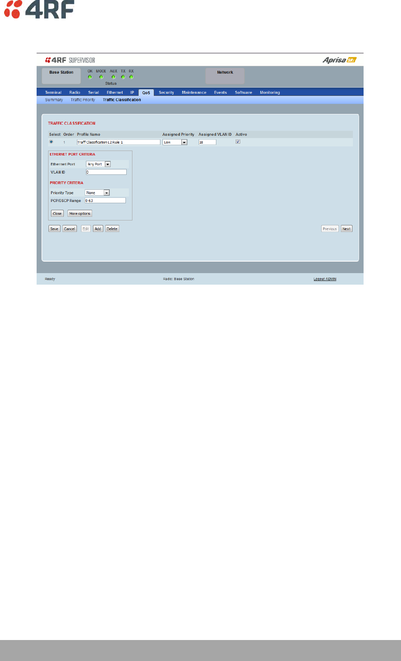Click the Profile Name input field
Viewport: 401px width, 661px height.
click(118, 142)
